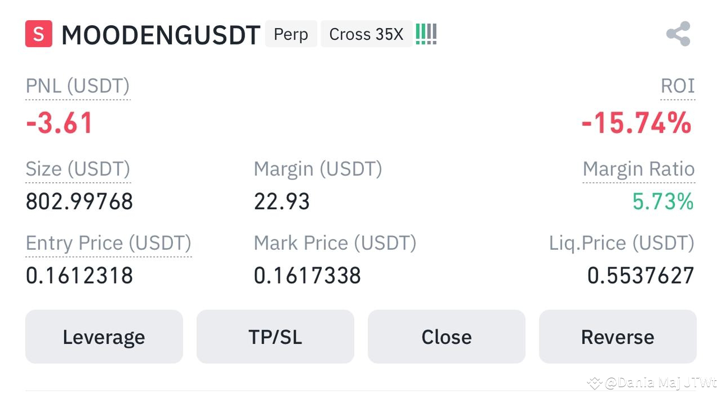
Task: Select the token symbol icon before MOODENGUSDT
Action: point(38,34)
